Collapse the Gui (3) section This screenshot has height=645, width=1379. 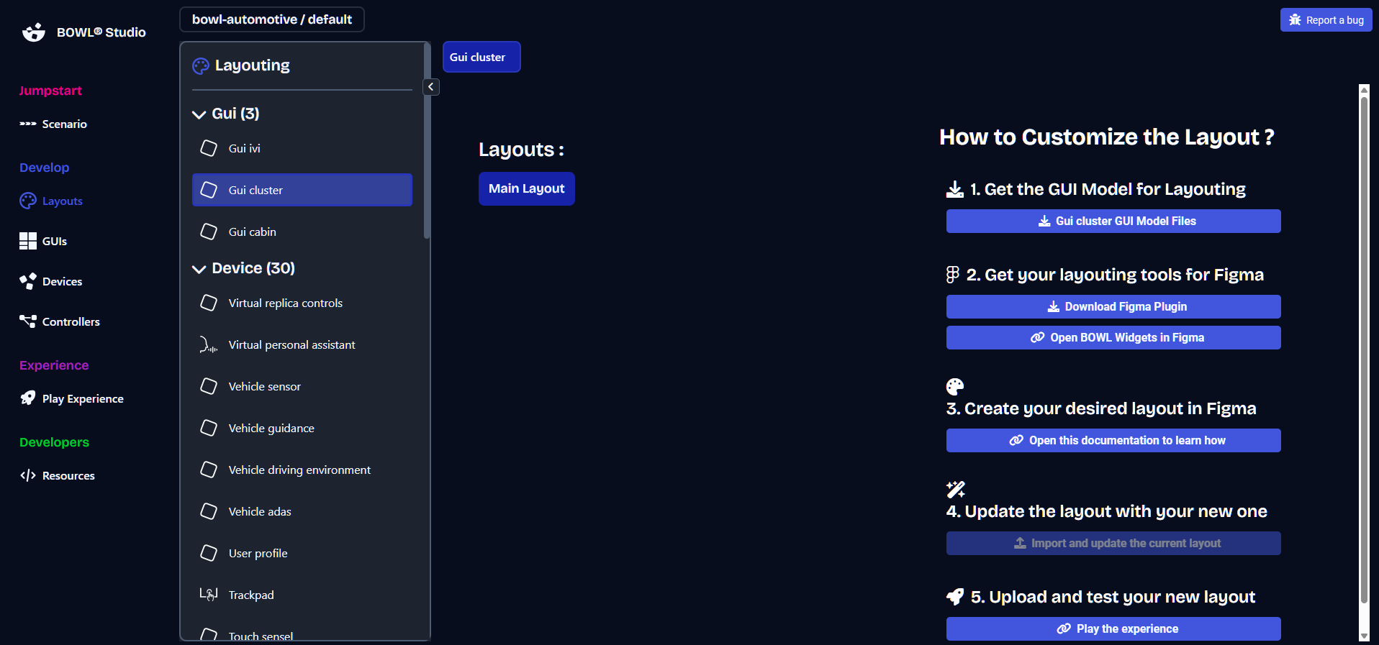coord(199,114)
